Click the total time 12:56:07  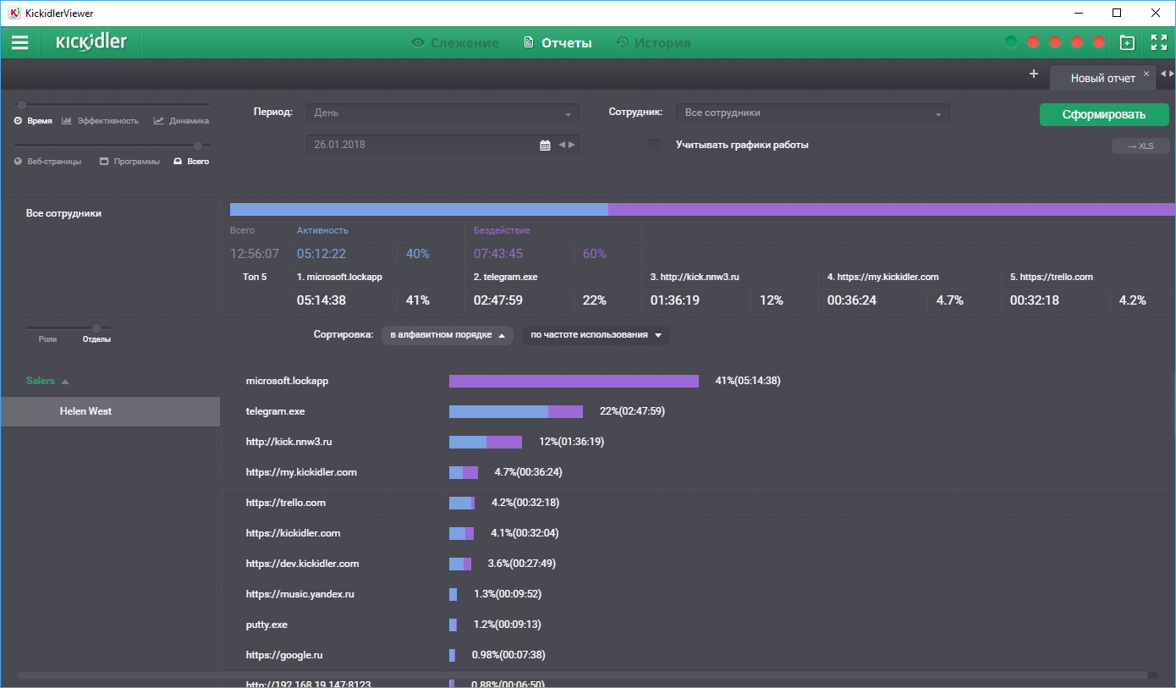(255, 254)
